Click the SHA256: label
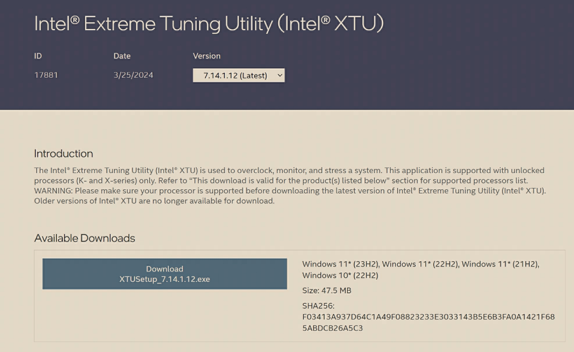This screenshot has width=574, height=352. click(x=318, y=306)
